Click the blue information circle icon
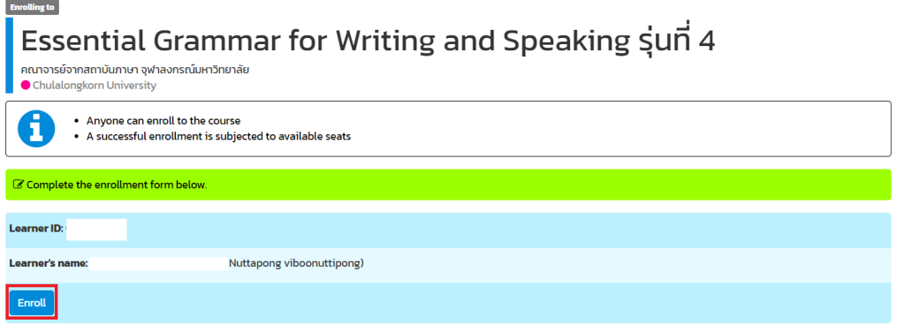905x332 pixels. point(36,129)
